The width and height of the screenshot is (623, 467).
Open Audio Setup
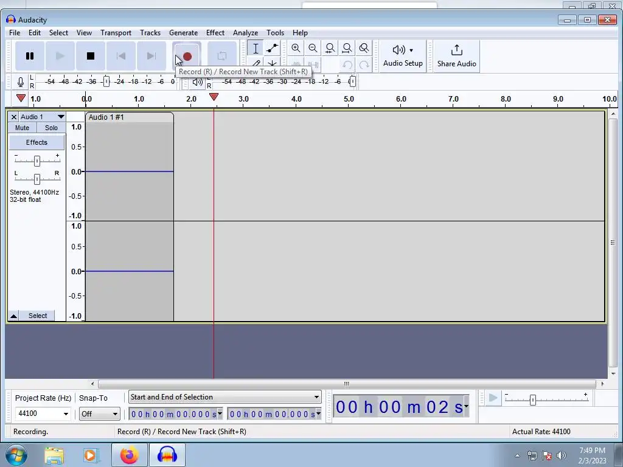pos(403,56)
